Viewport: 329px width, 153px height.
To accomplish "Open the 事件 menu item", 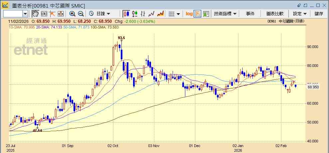I will 250,14.
